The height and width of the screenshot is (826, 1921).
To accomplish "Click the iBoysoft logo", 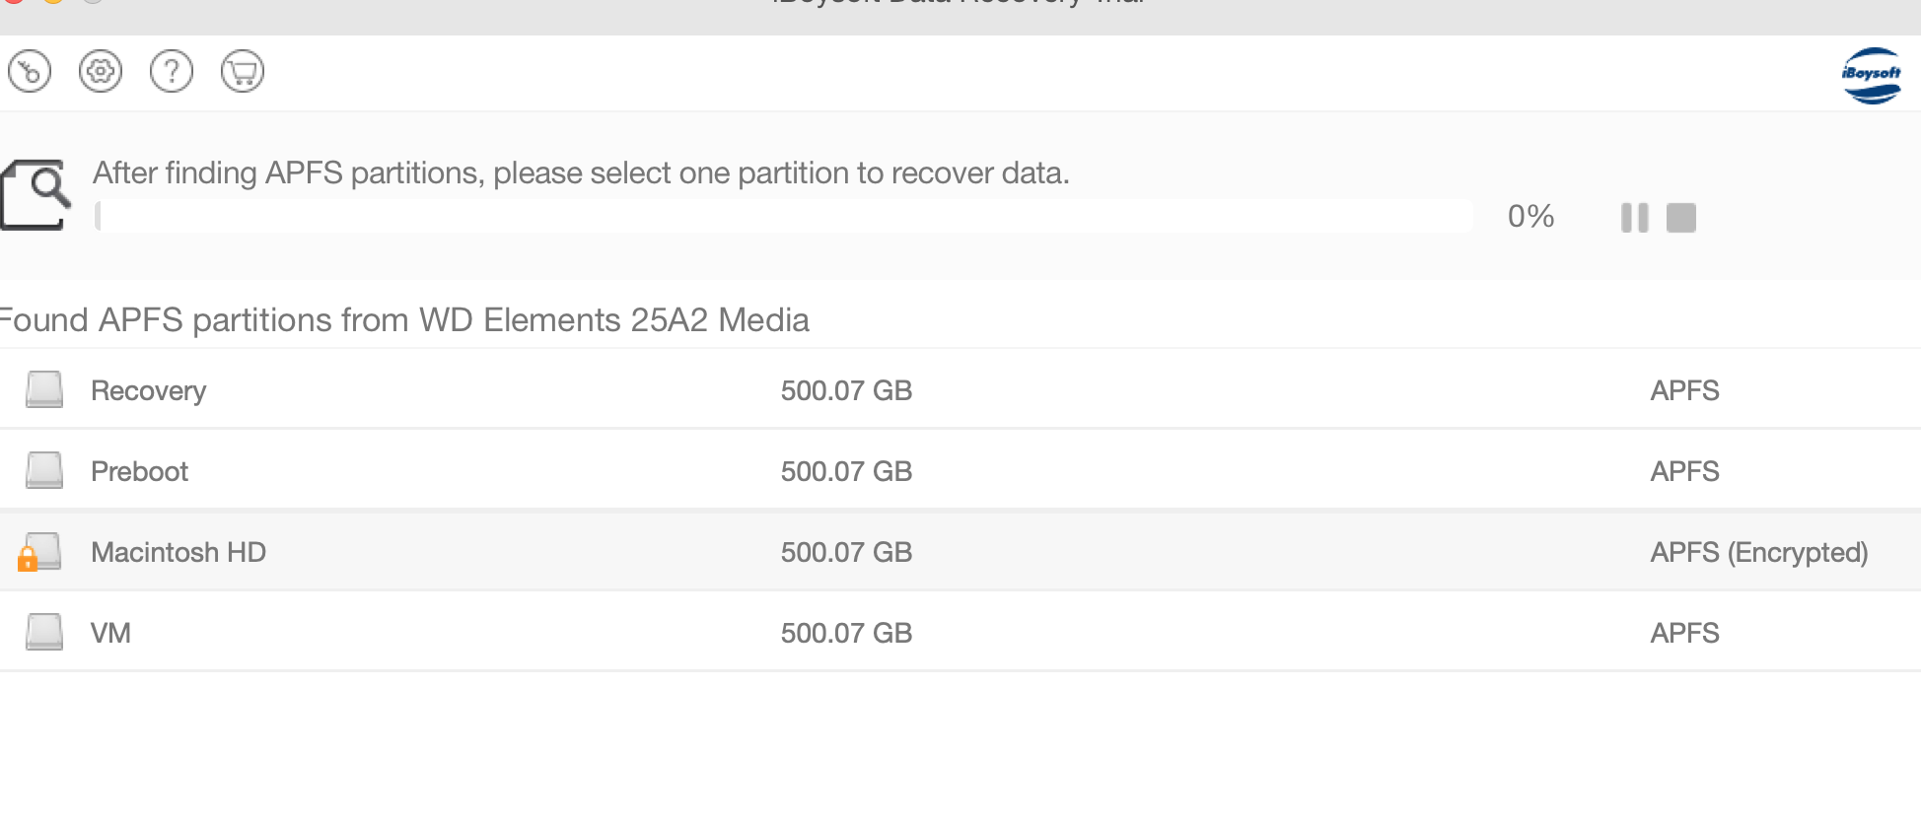I will pos(1871,75).
